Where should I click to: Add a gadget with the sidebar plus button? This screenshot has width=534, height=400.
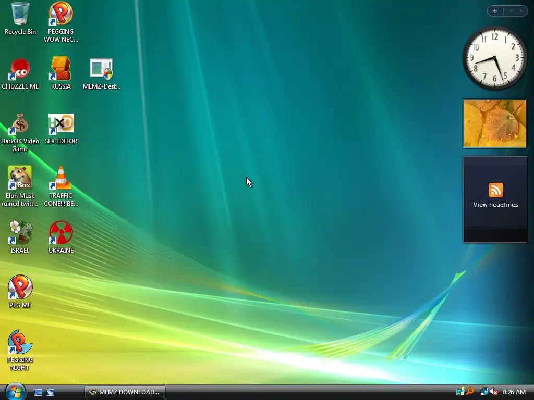pos(495,11)
